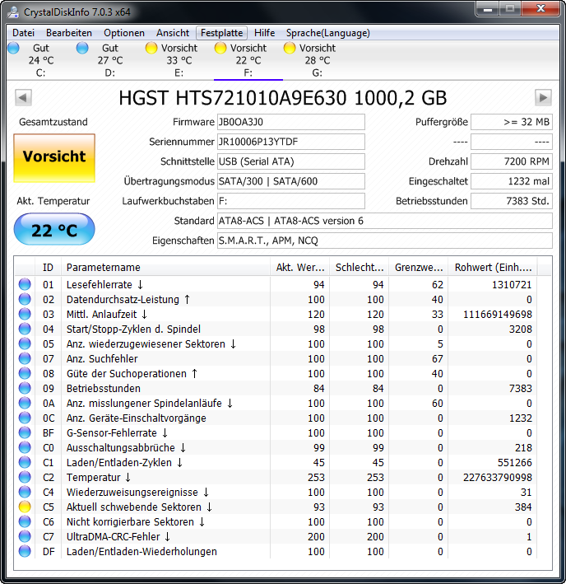Image resolution: width=566 pixels, height=584 pixels.
Task: Open the Hilfe menu
Action: (x=264, y=33)
